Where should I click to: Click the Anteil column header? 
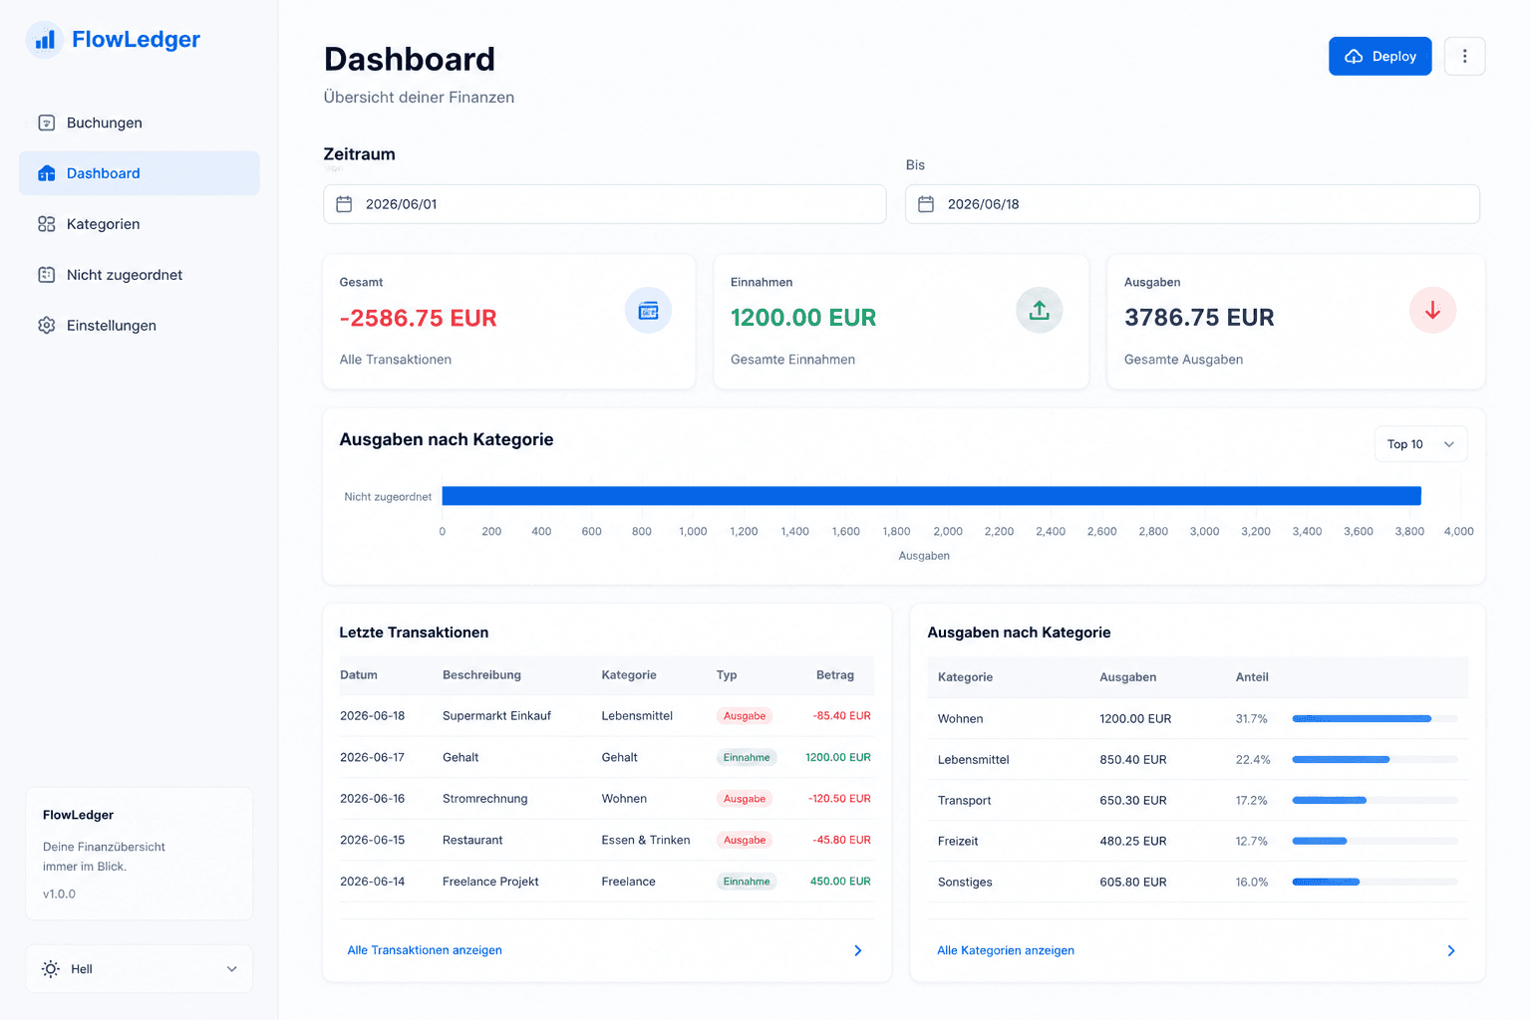(x=1252, y=677)
